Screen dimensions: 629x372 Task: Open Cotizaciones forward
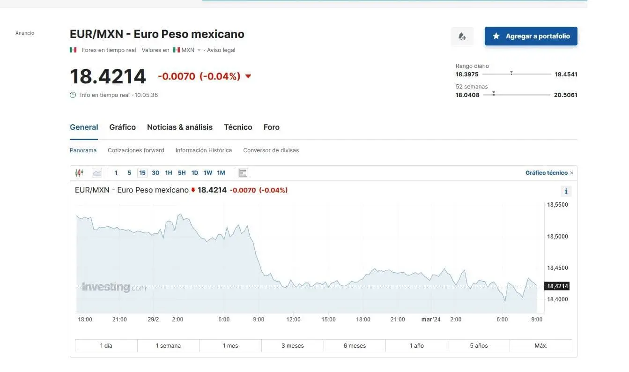(x=136, y=150)
